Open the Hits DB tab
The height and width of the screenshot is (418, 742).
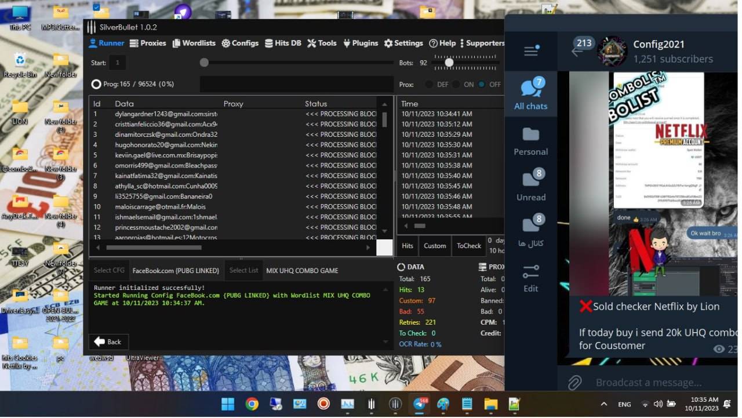[283, 43]
